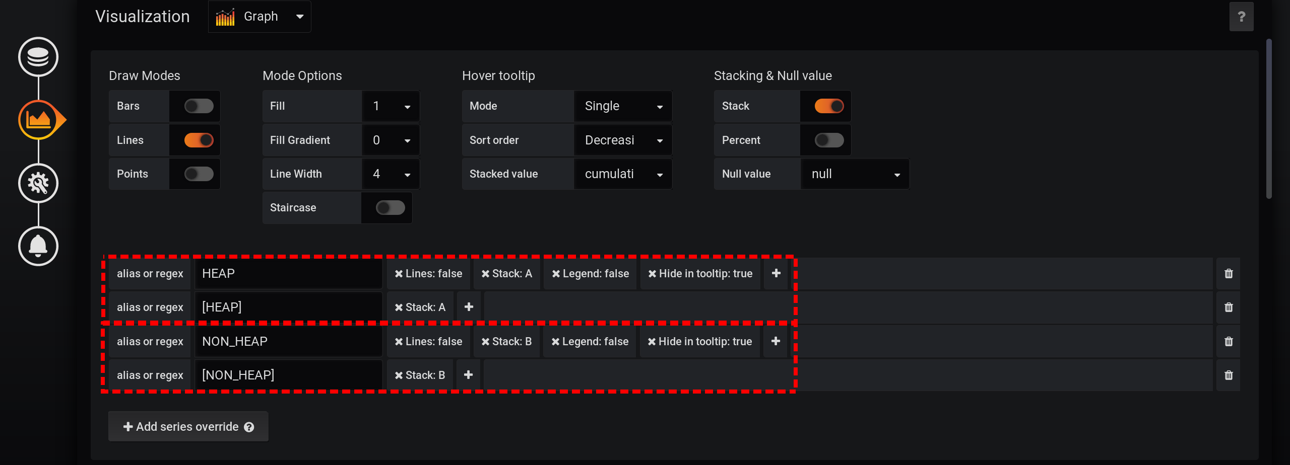Open the Queries section in the sidebar

(x=38, y=57)
